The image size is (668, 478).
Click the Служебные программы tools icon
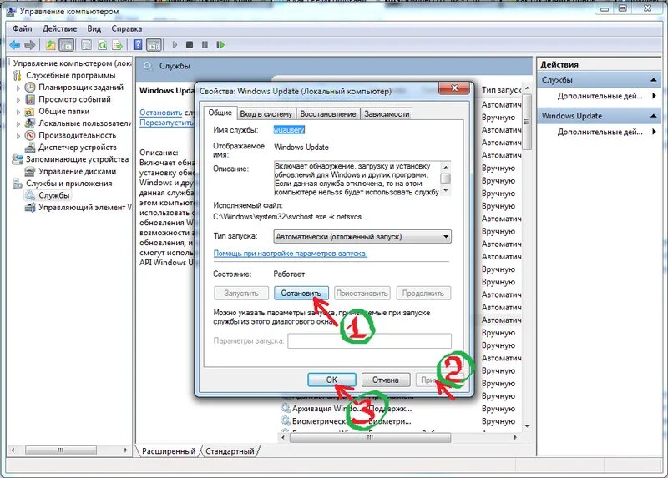[x=18, y=75]
